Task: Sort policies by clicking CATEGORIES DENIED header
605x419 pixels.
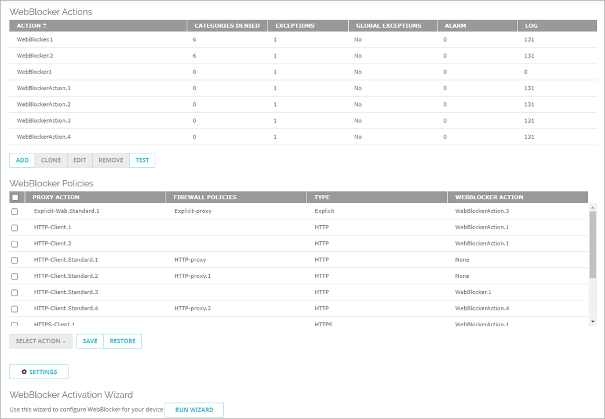Action: (228, 25)
